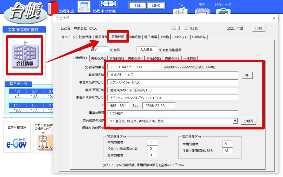Click the 5月 cell in 給与データ
The height and width of the screenshot is (177, 283).
(x=35, y=91)
